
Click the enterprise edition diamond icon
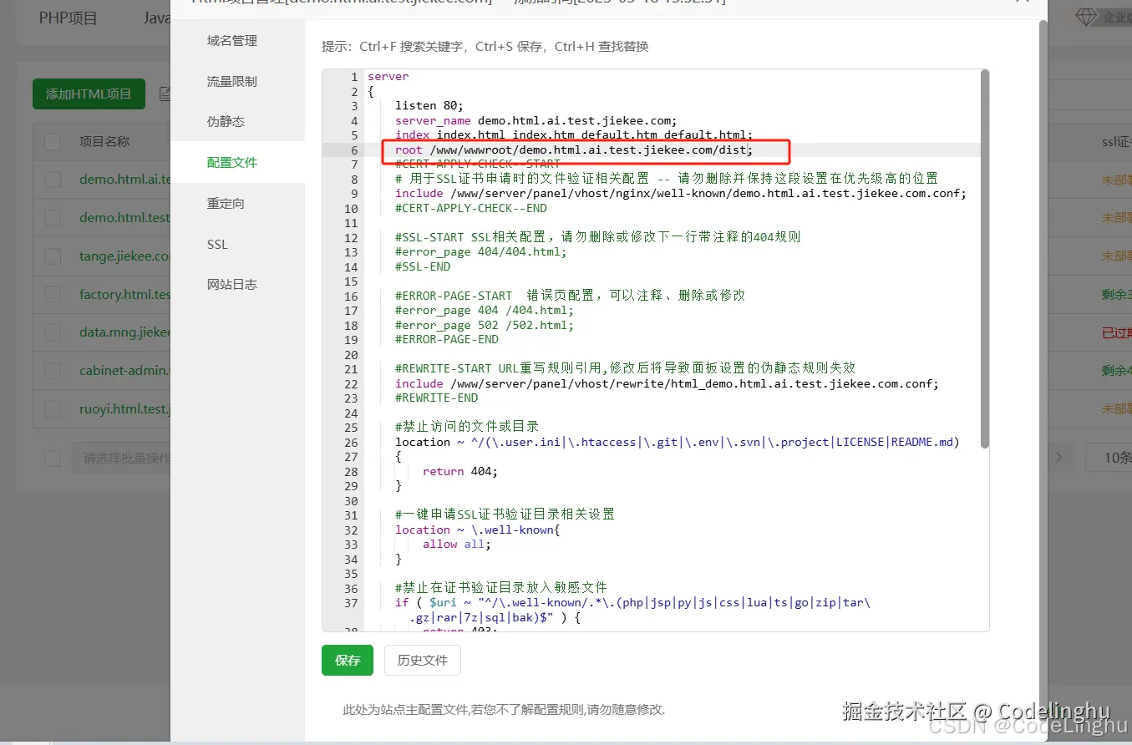pyautogui.click(x=1085, y=18)
